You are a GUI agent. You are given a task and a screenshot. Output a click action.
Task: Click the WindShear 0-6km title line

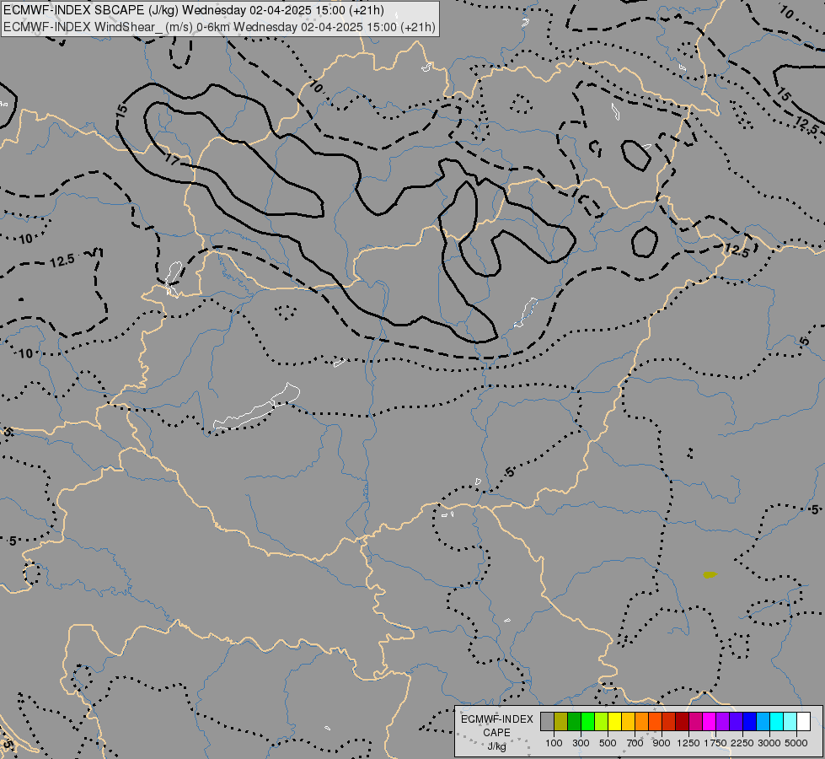coord(219,27)
